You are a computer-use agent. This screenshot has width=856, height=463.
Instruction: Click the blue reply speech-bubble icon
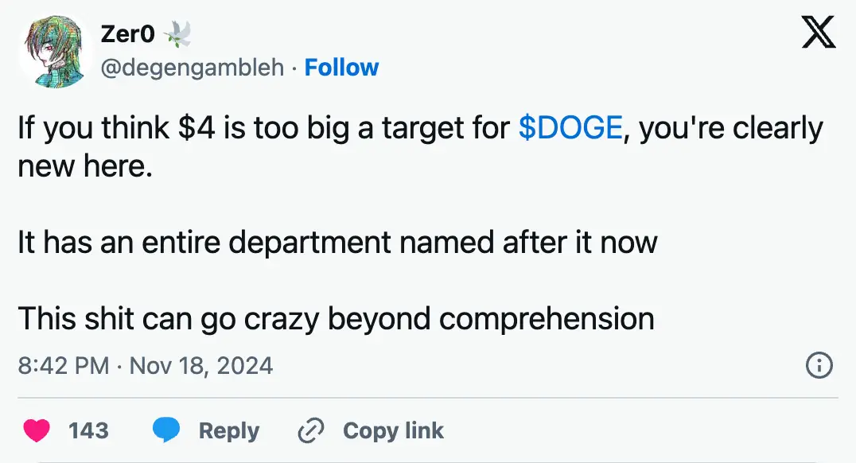[168, 430]
